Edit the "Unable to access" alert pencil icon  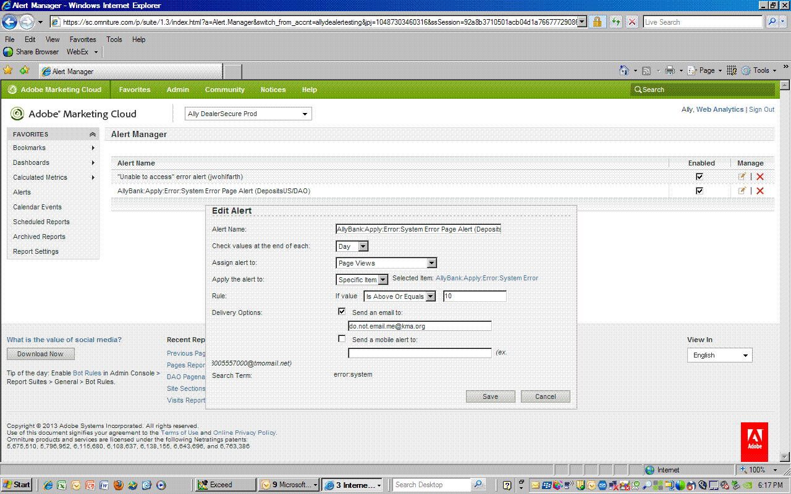point(742,177)
